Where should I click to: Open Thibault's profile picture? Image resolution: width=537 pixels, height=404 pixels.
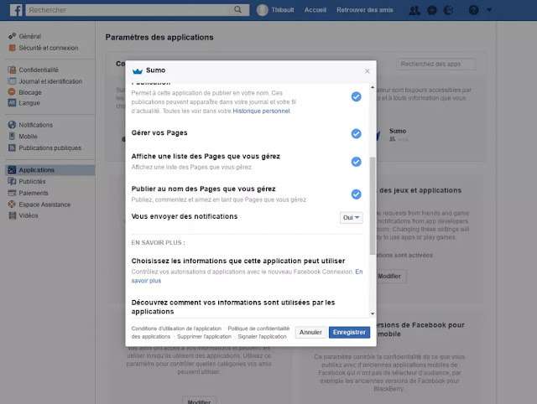pos(263,10)
